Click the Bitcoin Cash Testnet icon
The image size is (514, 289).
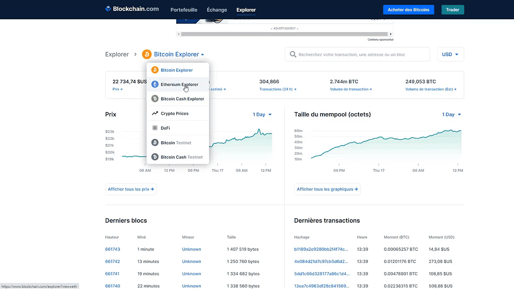(x=155, y=157)
